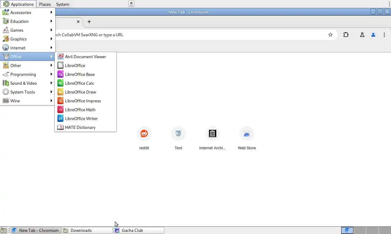
Task: Click the Sound & Video label
Action: point(24,83)
